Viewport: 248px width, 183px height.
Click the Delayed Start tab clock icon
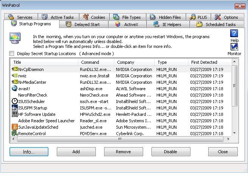click(x=68, y=24)
